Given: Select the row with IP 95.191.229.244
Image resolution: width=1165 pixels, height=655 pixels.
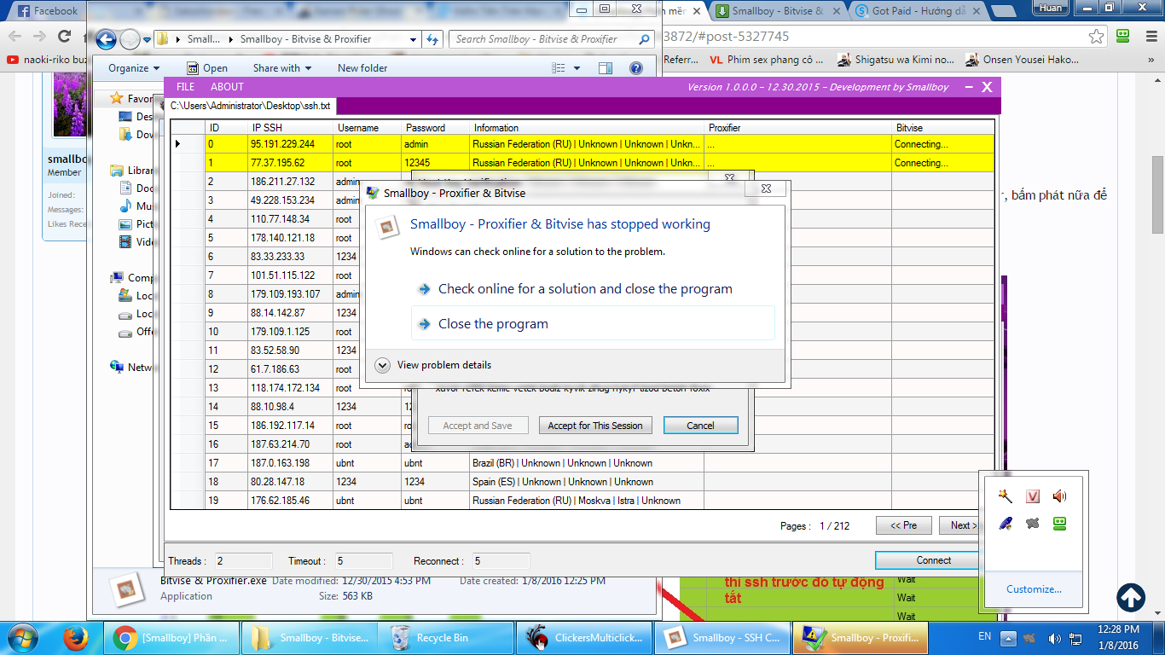Looking at the screenshot, I should (x=584, y=144).
